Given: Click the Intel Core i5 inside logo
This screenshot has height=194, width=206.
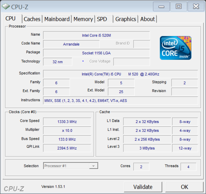Looking at the screenshot, I should point(176,48).
